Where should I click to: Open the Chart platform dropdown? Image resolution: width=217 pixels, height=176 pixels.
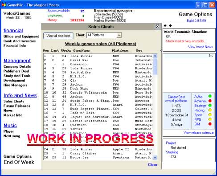(119, 35)
